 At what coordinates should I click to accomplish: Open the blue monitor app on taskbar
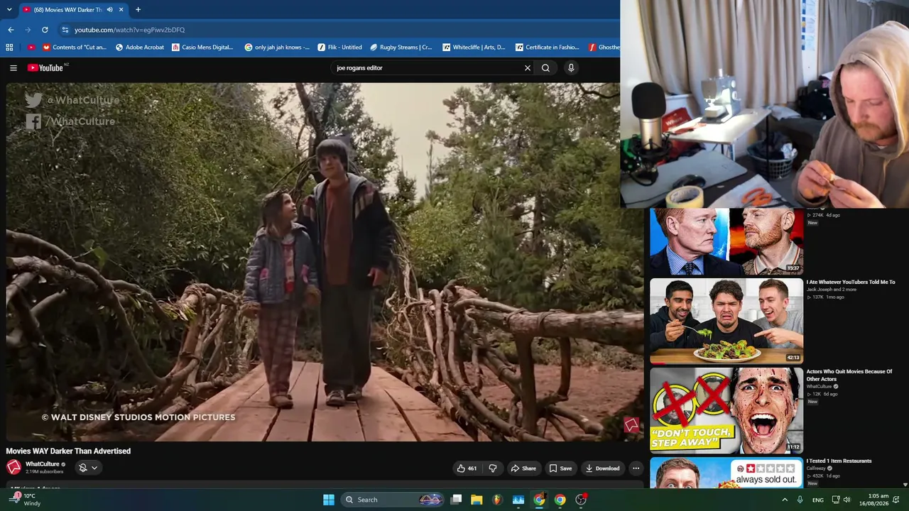[x=518, y=500]
